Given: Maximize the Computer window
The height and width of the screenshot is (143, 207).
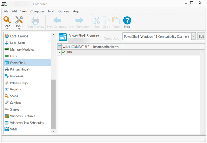Looking at the screenshot, I should [x=192, y=3].
